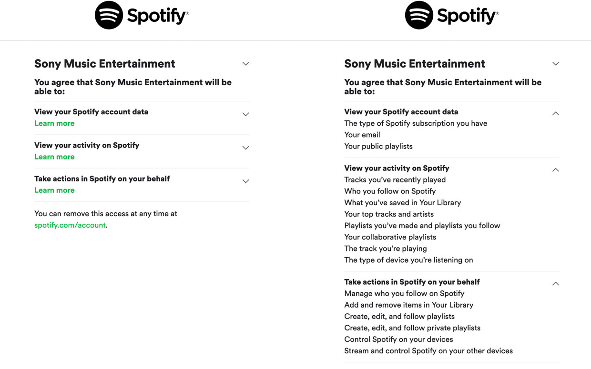Open Learn more under account data
The height and width of the screenshot is (369, 591).
54,123
